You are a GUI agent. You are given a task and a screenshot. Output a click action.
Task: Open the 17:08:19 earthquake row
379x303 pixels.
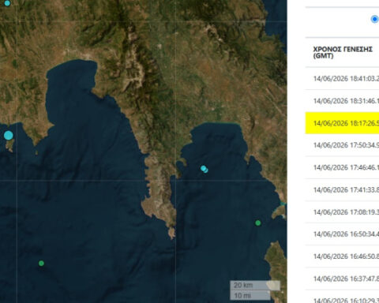342,212
